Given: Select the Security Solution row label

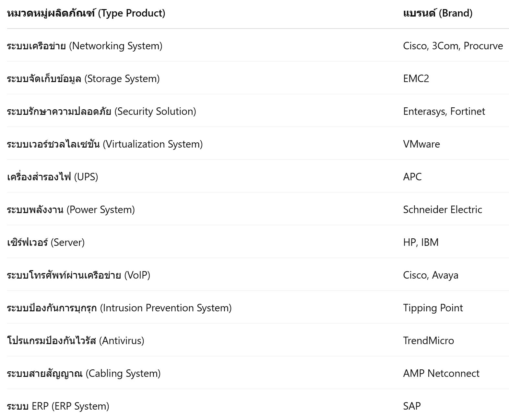Looking at the screenshot, I should [x=101, y=111].
